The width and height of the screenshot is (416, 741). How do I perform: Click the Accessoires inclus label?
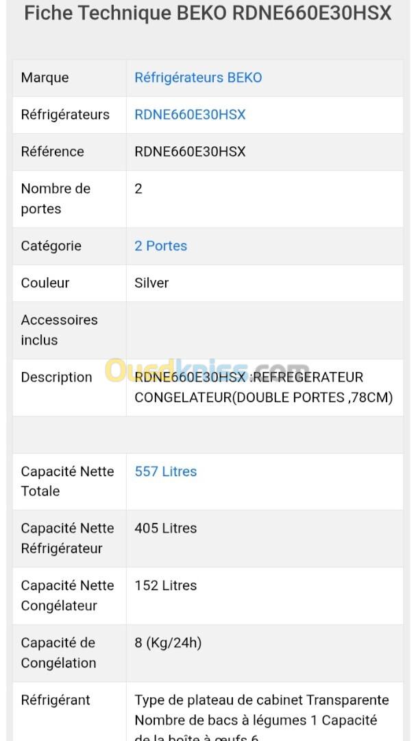pos(59,329)
